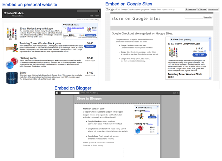Screen dimensions: 222x161
Task: Click more link next to Block game
Action: tap(147, 111)
